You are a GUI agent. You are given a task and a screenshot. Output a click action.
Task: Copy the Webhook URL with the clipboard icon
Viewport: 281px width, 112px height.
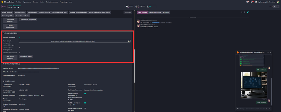(129, 41)
